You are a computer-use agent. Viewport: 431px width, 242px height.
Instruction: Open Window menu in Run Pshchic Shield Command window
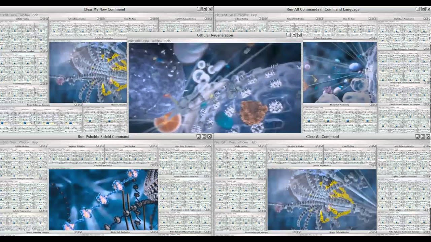pyautogui.click(x=24, y=142)
